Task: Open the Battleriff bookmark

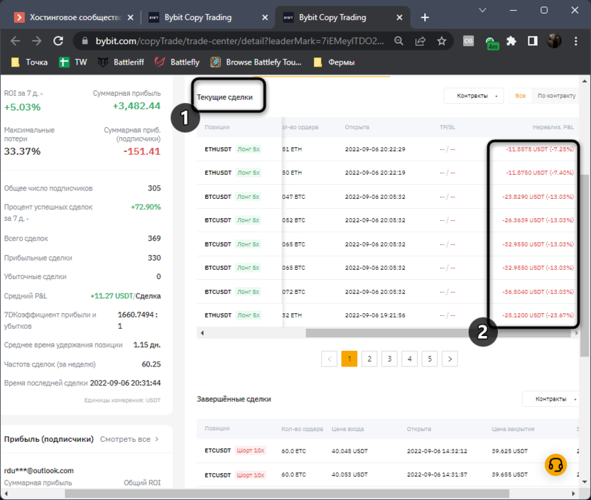Action: tap(121, 62)
